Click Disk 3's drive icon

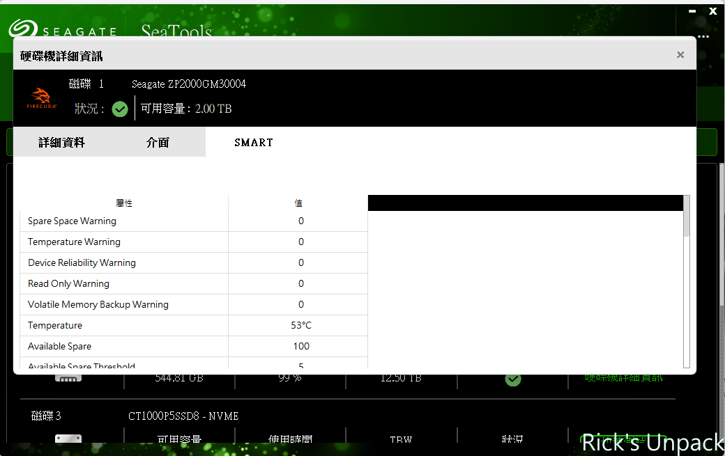click(68, 437)
